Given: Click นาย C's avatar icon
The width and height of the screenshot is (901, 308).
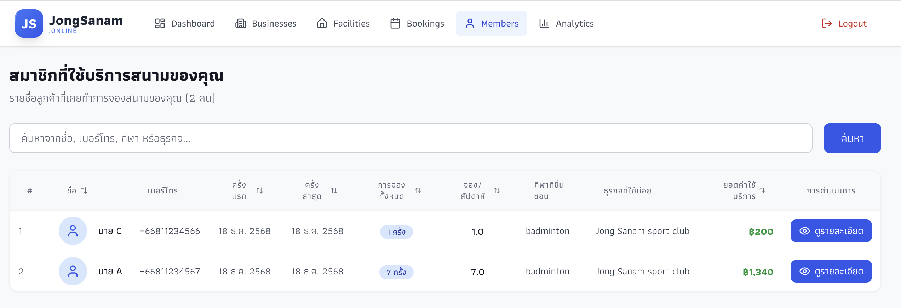Looking at the screenshot, I should pyautogui.click(x=73, y=231).
